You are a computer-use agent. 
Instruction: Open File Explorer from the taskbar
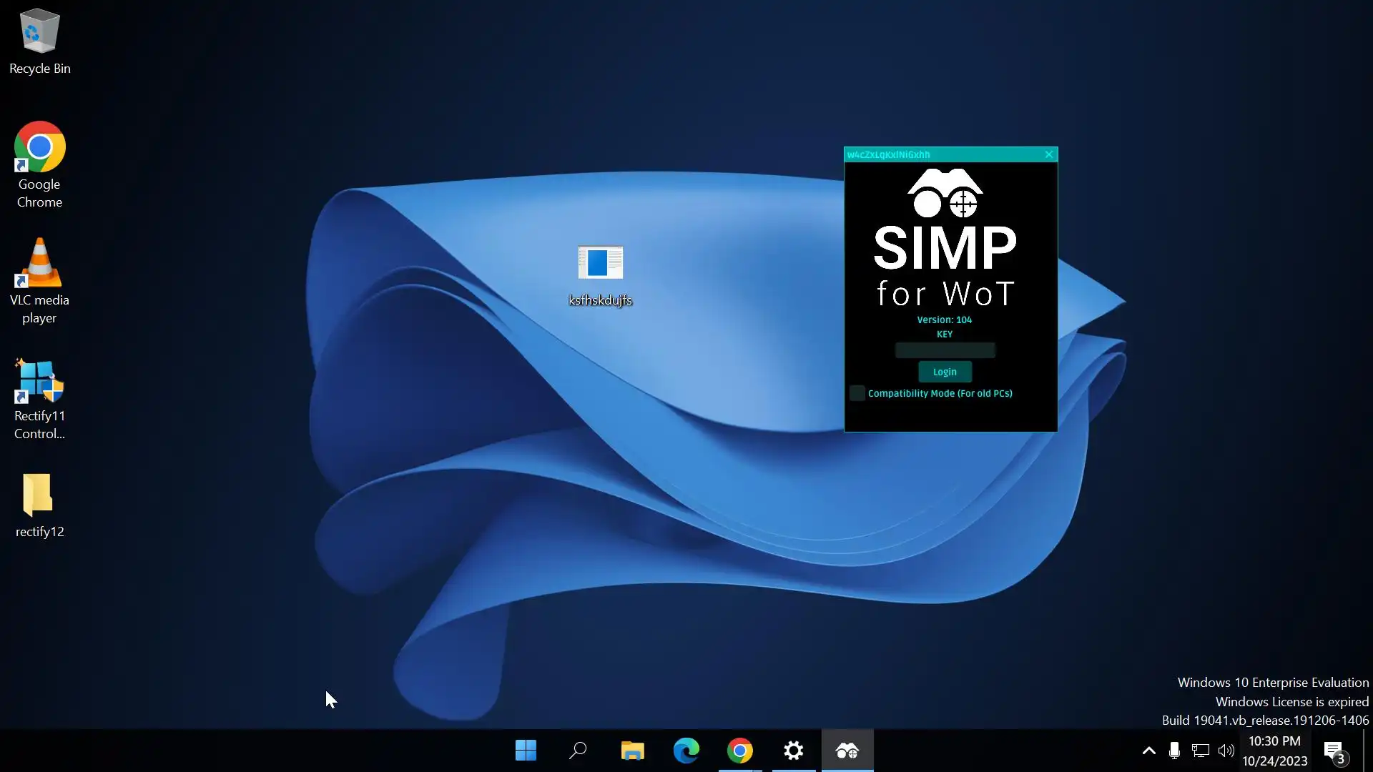click(x=632, y=751)
